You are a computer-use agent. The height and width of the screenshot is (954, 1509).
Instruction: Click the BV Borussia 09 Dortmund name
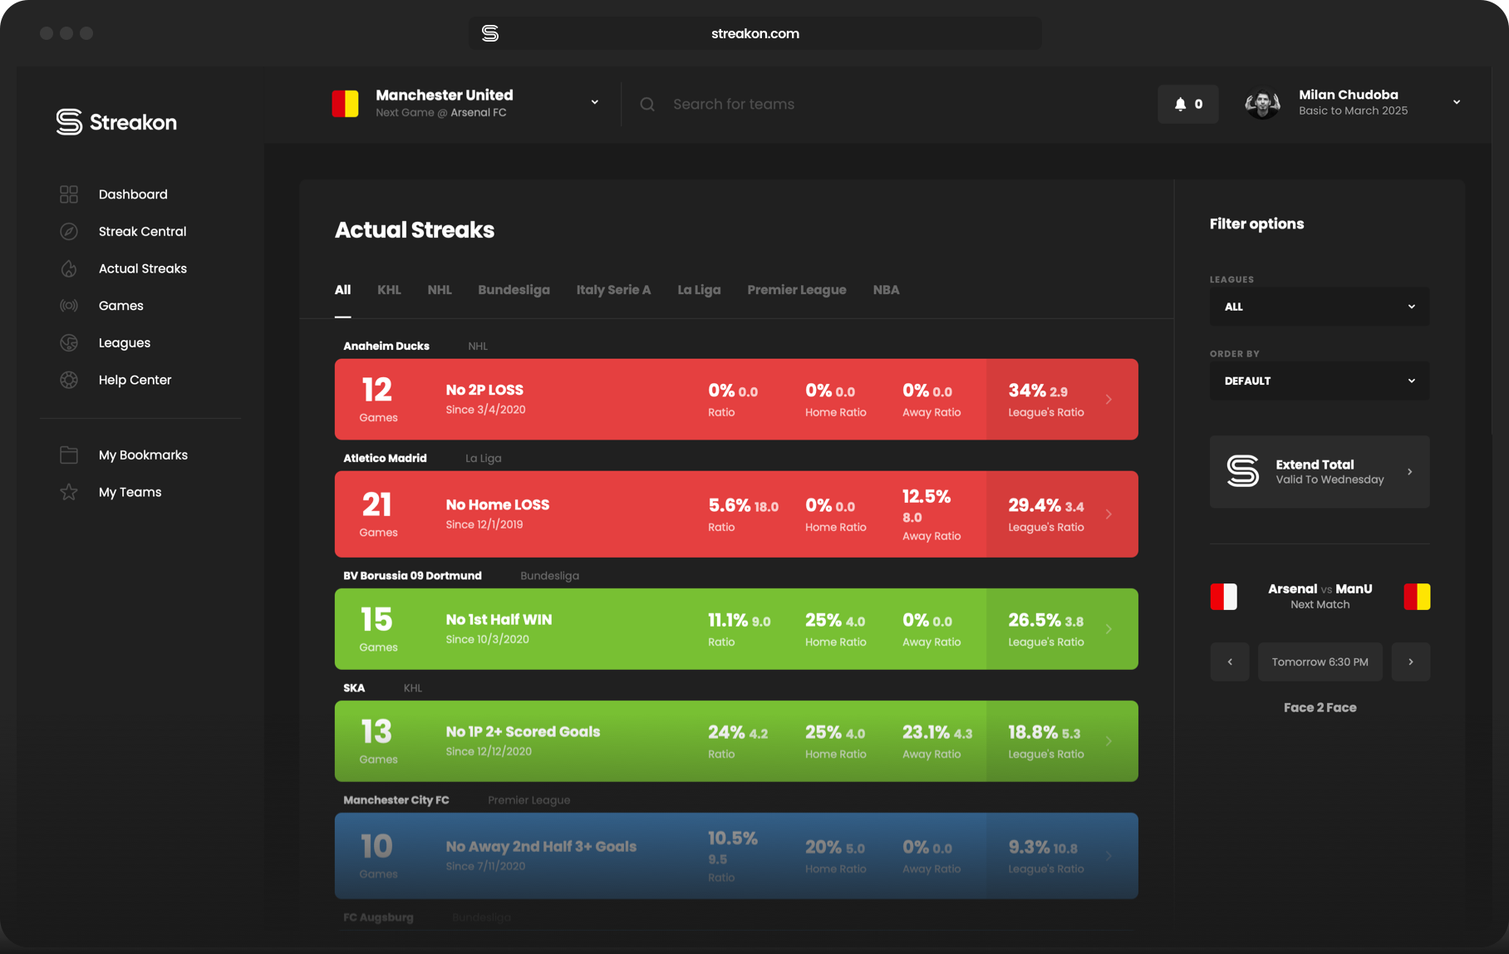point(412,576)
